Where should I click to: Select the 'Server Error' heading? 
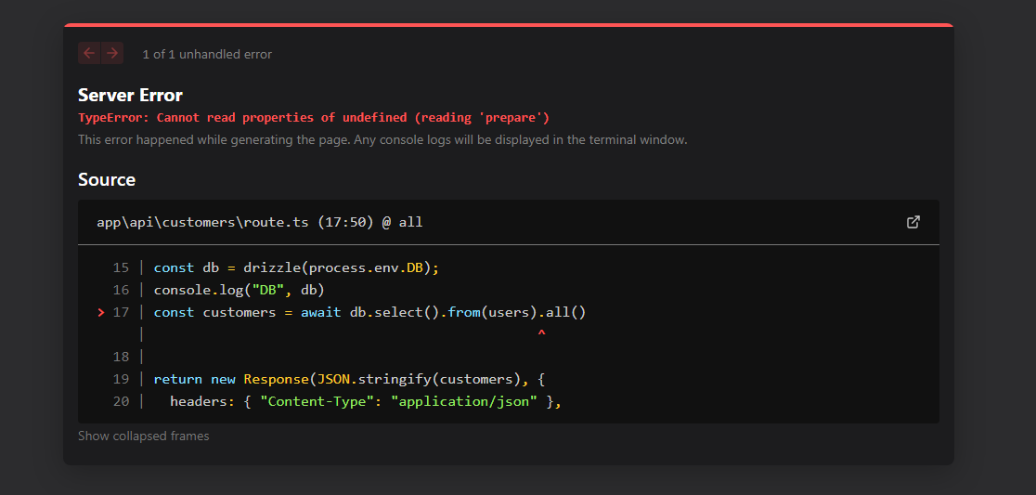tap(130, 95)
